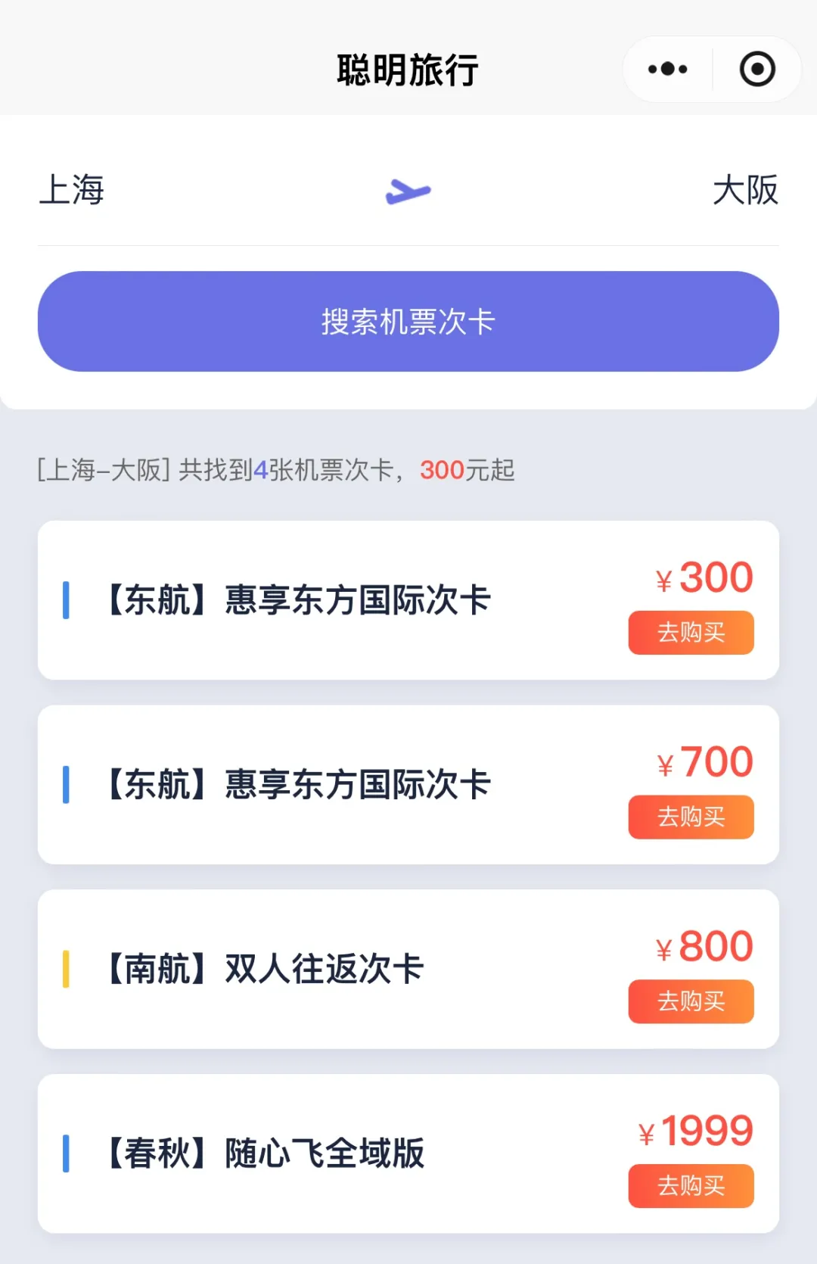Buy the ¥1999 春秋 card via 去购买
Screen dimensions: 817x1264
691,1185
